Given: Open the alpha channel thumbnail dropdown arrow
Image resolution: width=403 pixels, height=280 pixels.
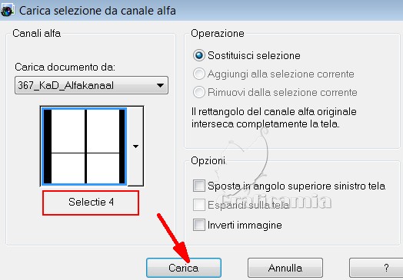Looking at the screenshot, I should coord(135,147).
